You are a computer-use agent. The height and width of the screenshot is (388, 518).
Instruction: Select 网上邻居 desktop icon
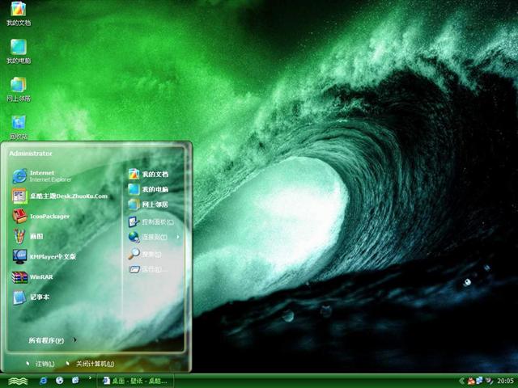(18, 88)
